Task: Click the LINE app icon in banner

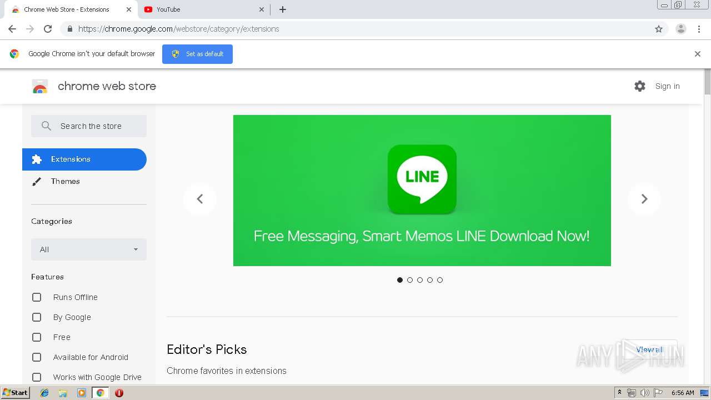Action: point(422,179)
